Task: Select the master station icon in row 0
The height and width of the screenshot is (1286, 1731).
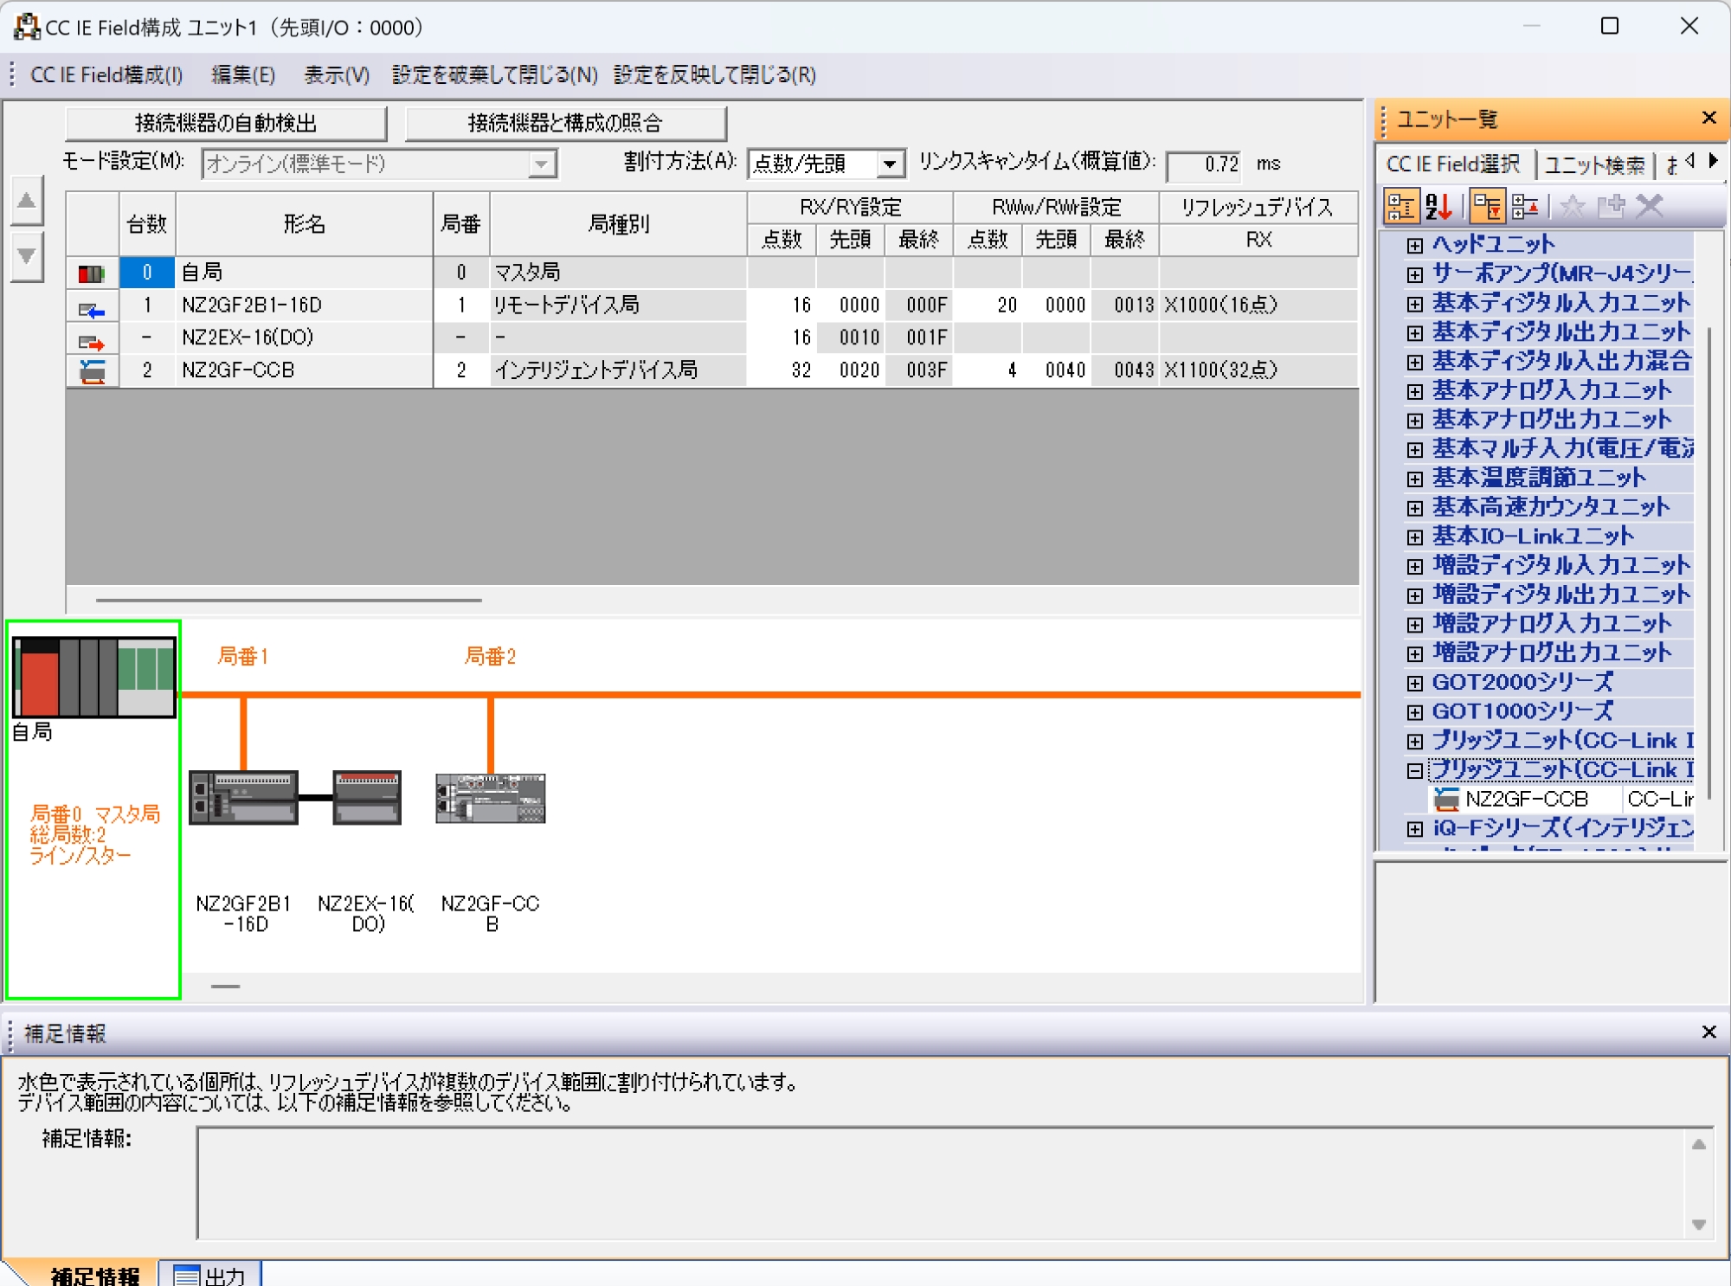Action: coord(92,272)
